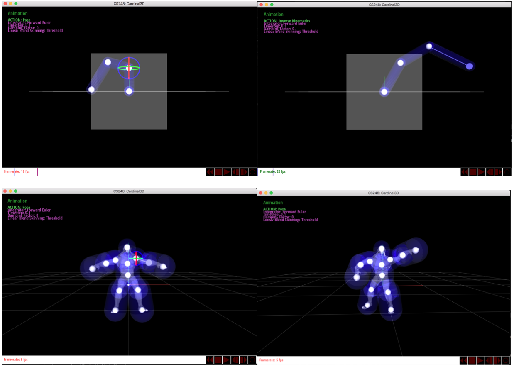Click the 'ACTION: Inverse Kinematics' label

[286, 21]
